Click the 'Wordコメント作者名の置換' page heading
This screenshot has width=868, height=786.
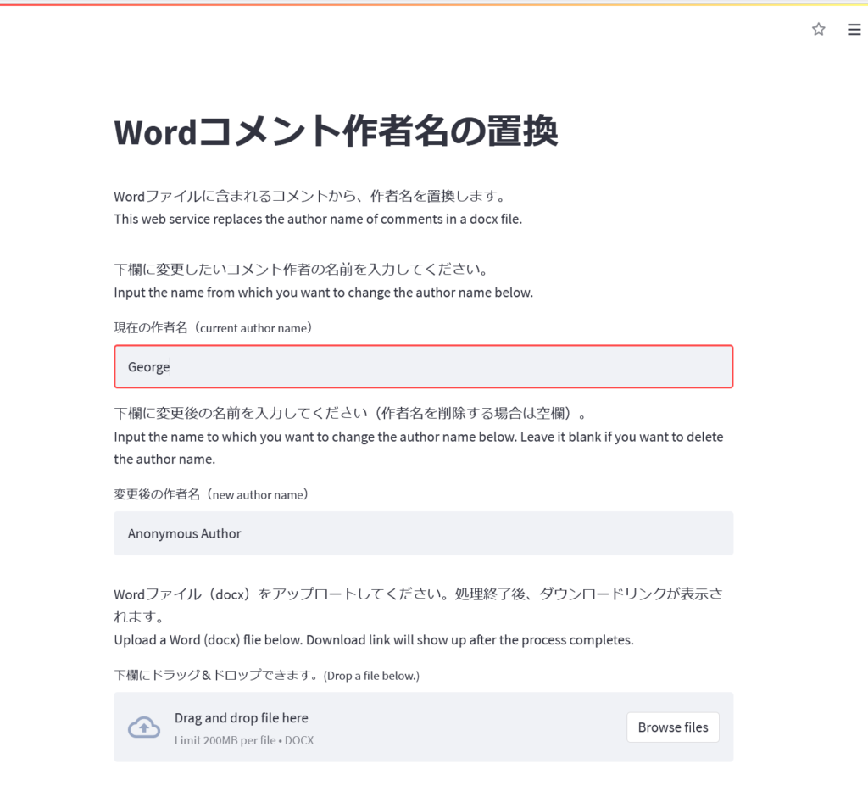click(x=336, y=132)
